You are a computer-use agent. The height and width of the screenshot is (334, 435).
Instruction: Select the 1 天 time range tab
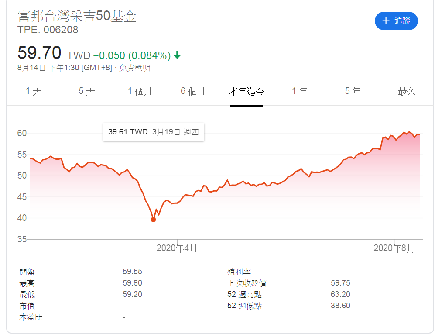34,91
